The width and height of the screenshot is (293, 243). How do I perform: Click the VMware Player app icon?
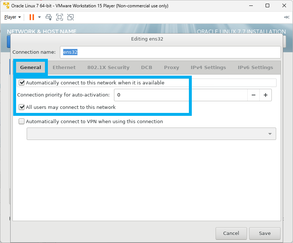[x=6, y=5]
